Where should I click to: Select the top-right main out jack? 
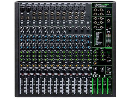[101, 10]
